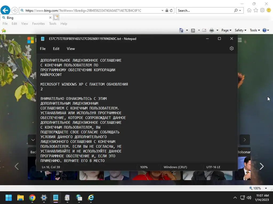Viewport: 273px width, 204px height.
Task: Click the Internet Explorer forward arrow button
Action: point(15,10)
